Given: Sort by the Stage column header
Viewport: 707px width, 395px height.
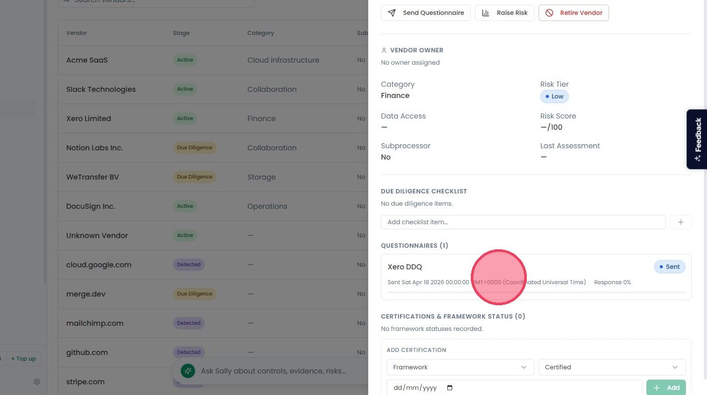Looking at the screenshot, I should tap(181, 33).
